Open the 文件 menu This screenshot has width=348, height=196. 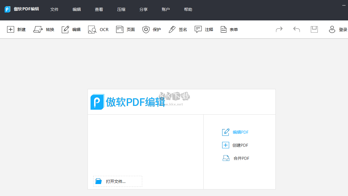click(54, 9)
